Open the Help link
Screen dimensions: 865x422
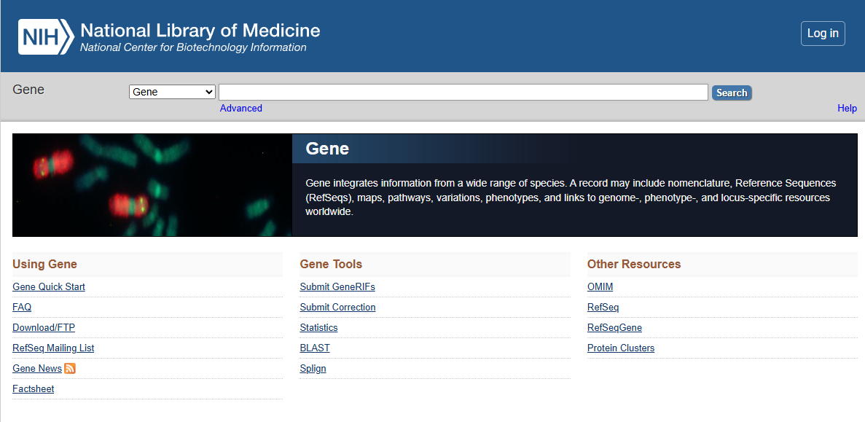pos(847,108)
